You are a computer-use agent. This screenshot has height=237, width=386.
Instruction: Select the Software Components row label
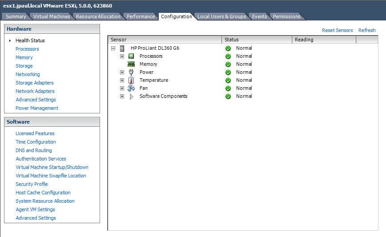pos(163,96)
